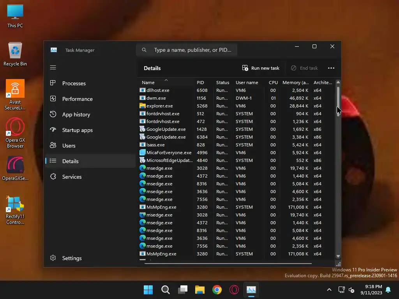
Task: Open Task Manager Settings
Action: (x=90, y=258)
